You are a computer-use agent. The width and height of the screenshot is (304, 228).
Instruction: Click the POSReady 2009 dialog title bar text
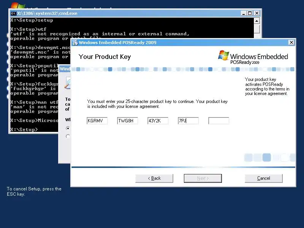pos(117,43)
